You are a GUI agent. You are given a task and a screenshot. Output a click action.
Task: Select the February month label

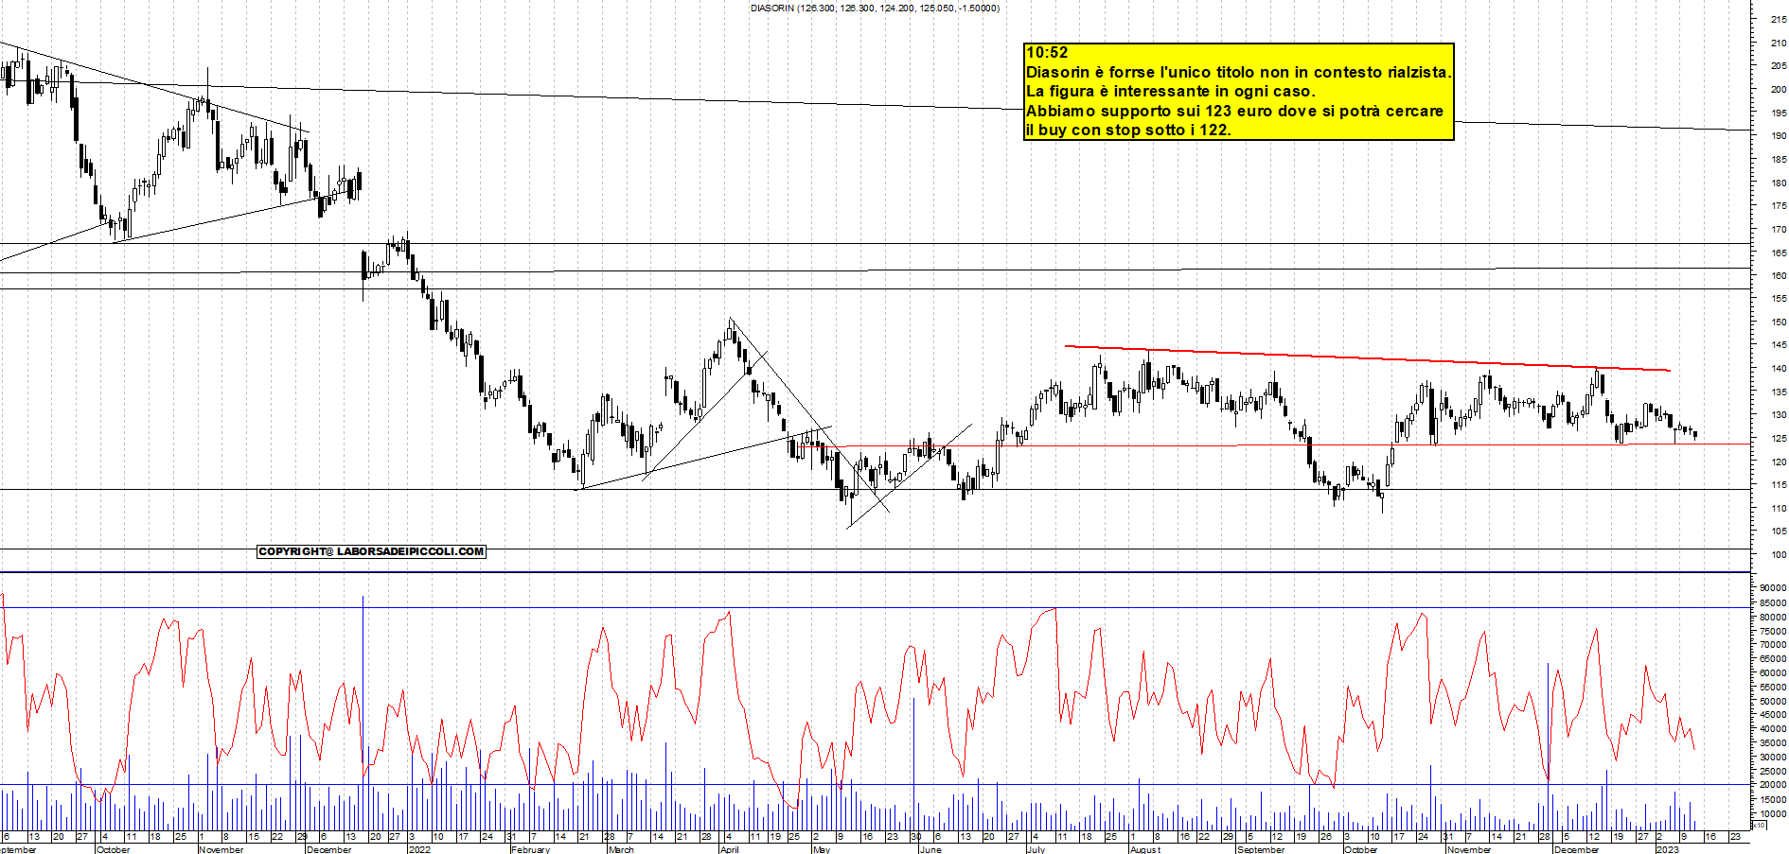pos(530,849)
